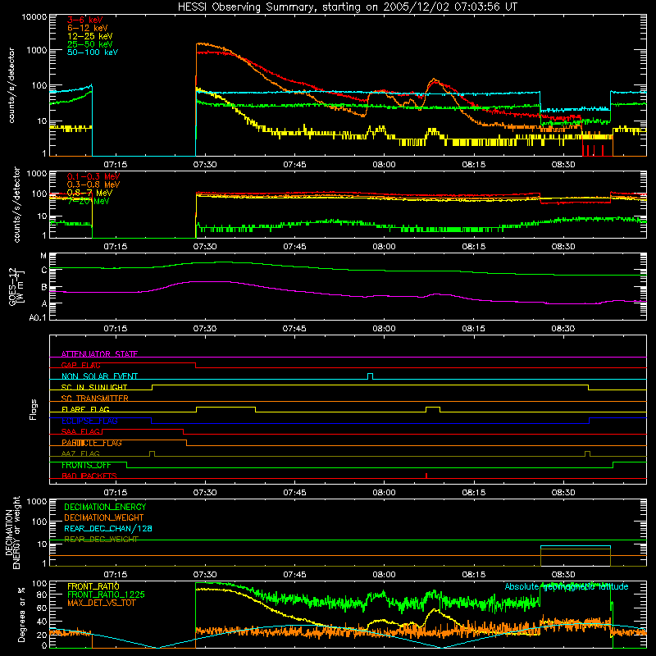Select the ECLIPSE_FLAG label
The height and width of the screenshot is (656, 656).
[89, 421]
